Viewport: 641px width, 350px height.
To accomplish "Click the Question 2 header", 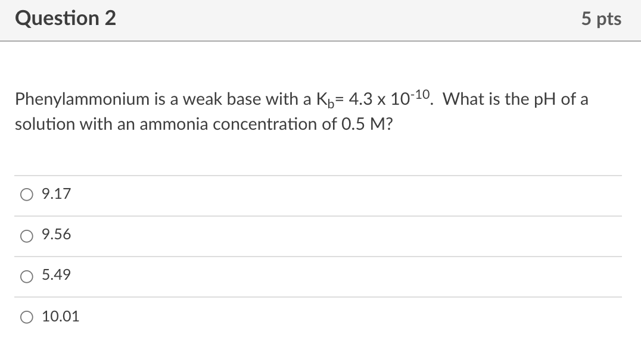I will tap(66, 18).
